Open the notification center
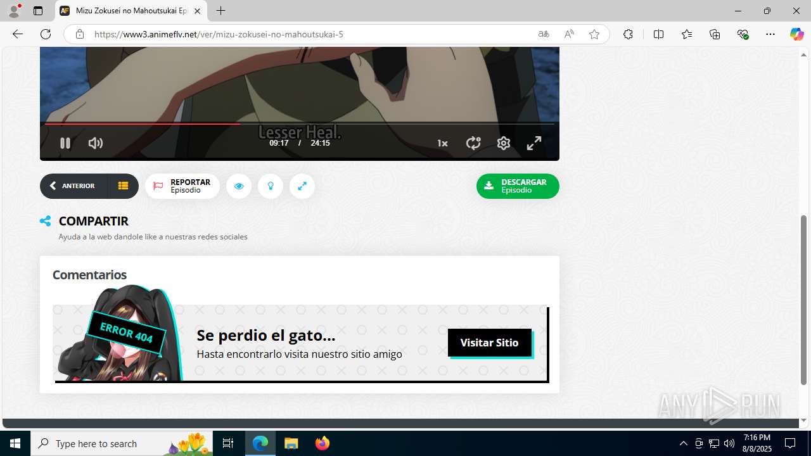The width and height of the screenshot is (811, 456). 791,443
